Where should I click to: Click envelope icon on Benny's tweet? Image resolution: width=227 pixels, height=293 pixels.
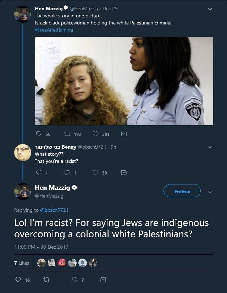click(124, 173)
